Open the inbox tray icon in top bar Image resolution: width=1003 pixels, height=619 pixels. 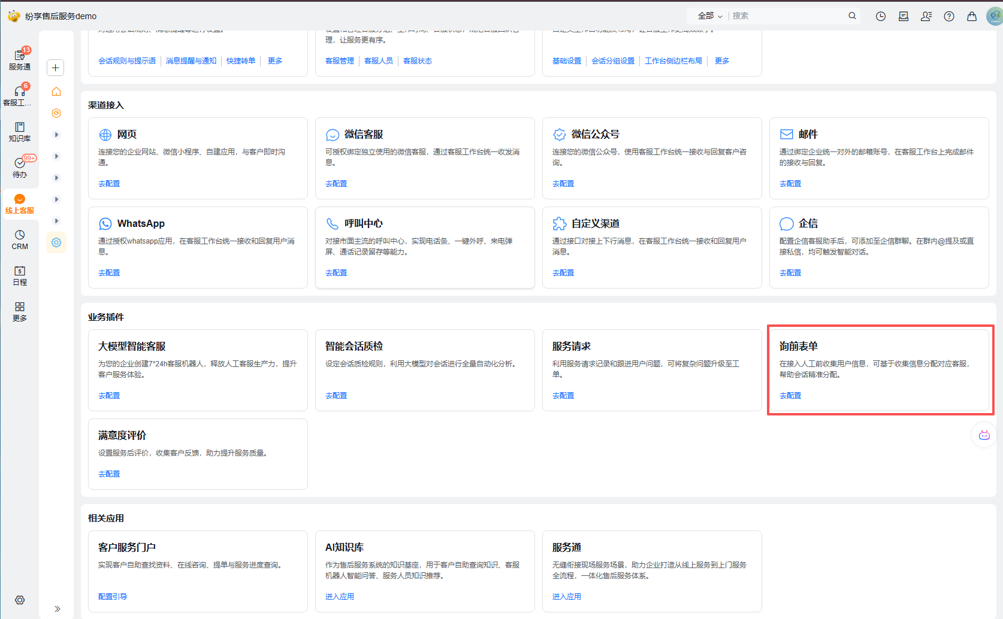pyautogui.click(x=904, y=16)
